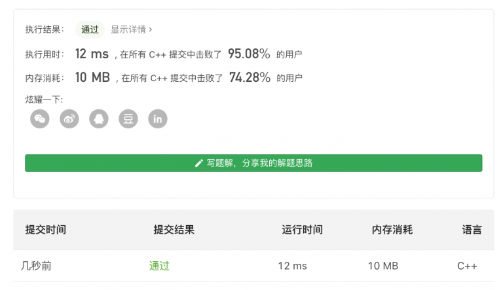The width and height of the screenshot is (503, 290).
Task: Open the green 通过 link in the submission row
Action: pyautogui.click(x=159, y=266)
